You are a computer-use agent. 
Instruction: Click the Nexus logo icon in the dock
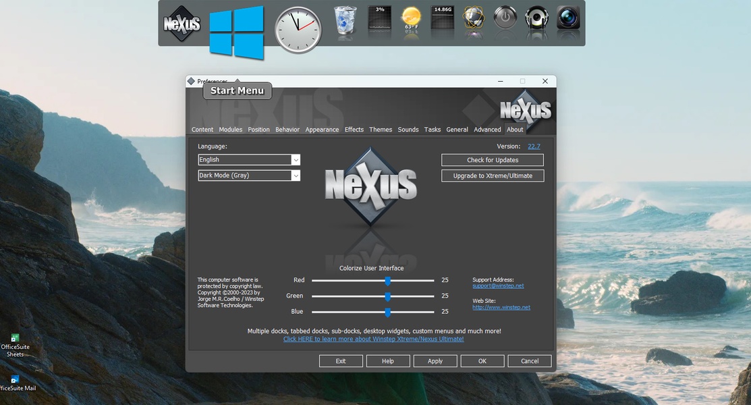(182, 24)
